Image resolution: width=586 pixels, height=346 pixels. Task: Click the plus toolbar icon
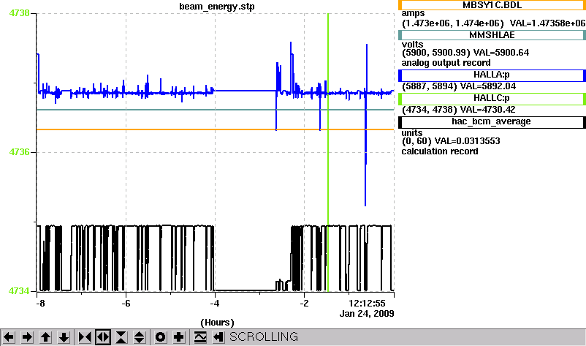tap(178, 337)
